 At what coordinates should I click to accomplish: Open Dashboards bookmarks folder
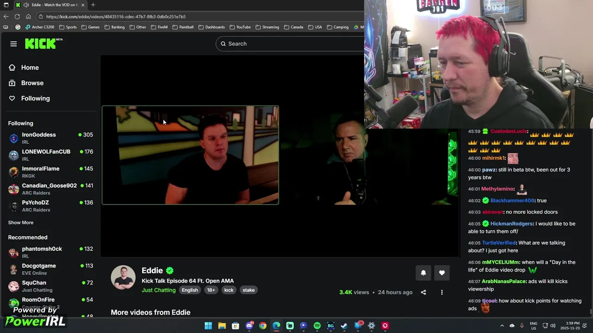click(212, 27)
